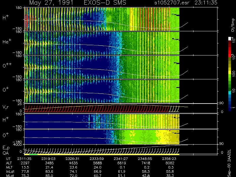This screenshot has width=236, height=177.
Task: Click the date title 'May 27, 1991'
Action: click(x=51, y=3)
